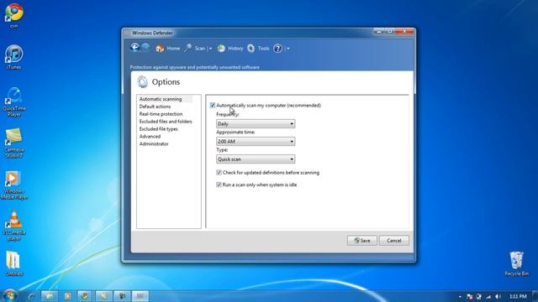This screenshot has height=302, width=538.
Task: Open the Frequency dropdown set to Daily
Action: [x=256, y=123]
